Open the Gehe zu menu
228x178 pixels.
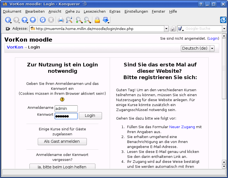tap(73, 12)
